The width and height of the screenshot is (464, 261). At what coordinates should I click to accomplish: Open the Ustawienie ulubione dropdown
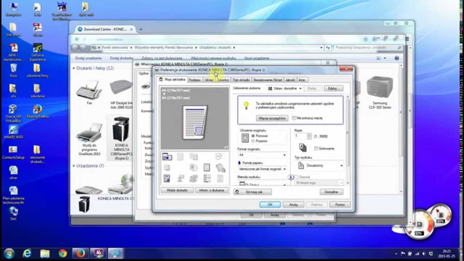tap(285, 88)
